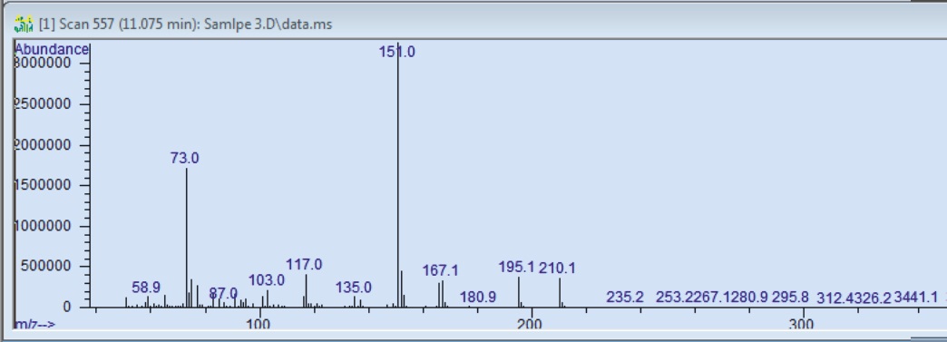The width and height of the screenshot is (947, 342).
Task: Click the x-axis value 300
Action: coord(801,325)
